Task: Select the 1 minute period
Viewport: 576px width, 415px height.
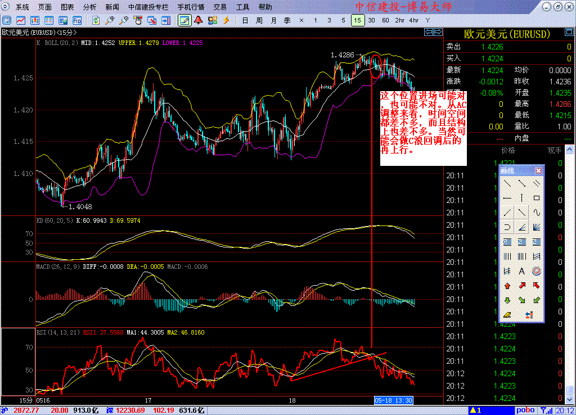Action: point(315,21)
